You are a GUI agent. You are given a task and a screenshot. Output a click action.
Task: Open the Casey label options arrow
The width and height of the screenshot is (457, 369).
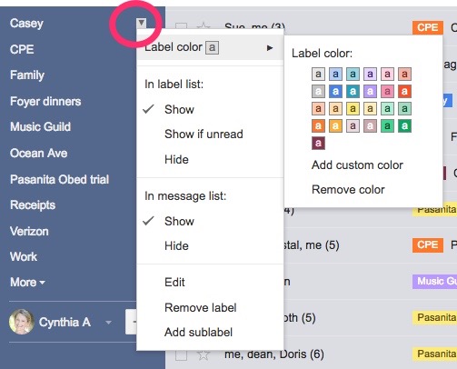click(142, 23)
